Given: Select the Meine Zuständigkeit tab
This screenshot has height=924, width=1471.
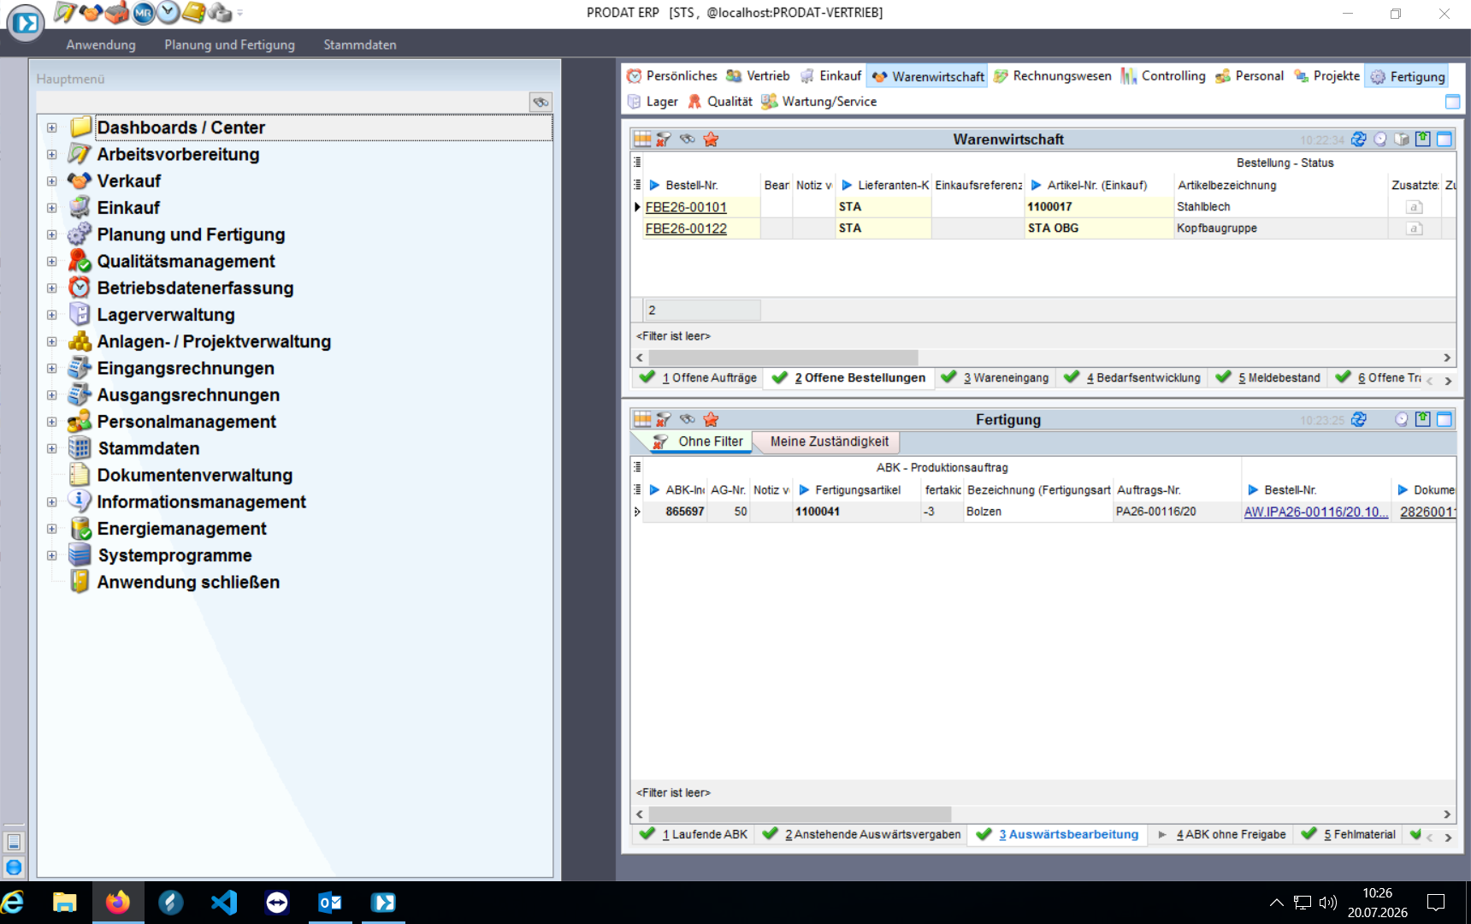Looking at the screenshot, I should [829, 441].
